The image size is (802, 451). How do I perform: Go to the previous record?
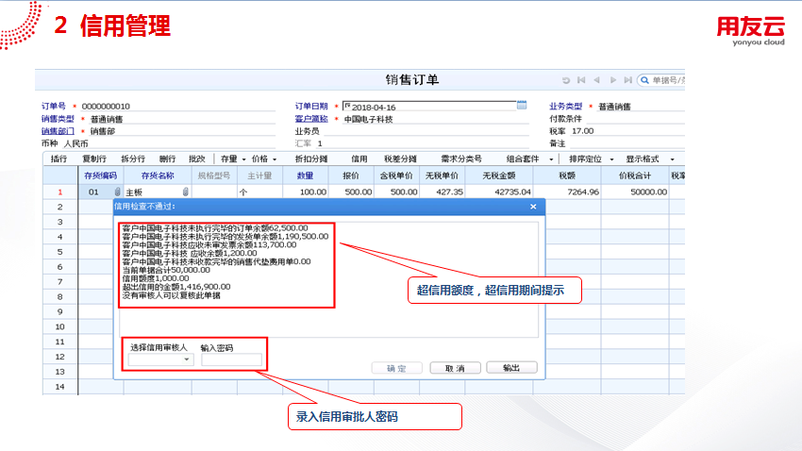click(x=596, y=80)
